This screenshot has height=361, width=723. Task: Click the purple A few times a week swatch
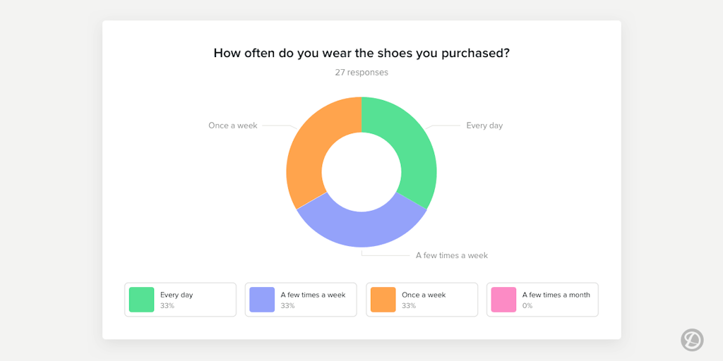[x=262, y=300]
